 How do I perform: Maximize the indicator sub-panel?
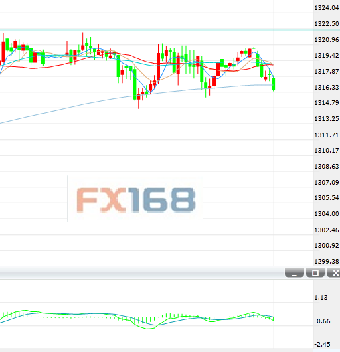pos(315,273)
